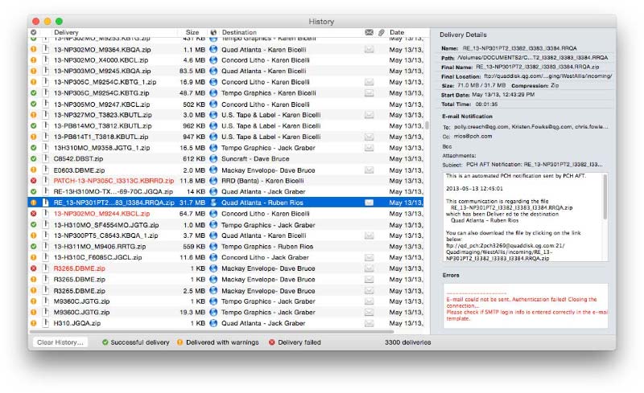The image size is (644, 393).
Task: Sort by the Destination column header
Action: pyautogui.click(x=239, y=32)
